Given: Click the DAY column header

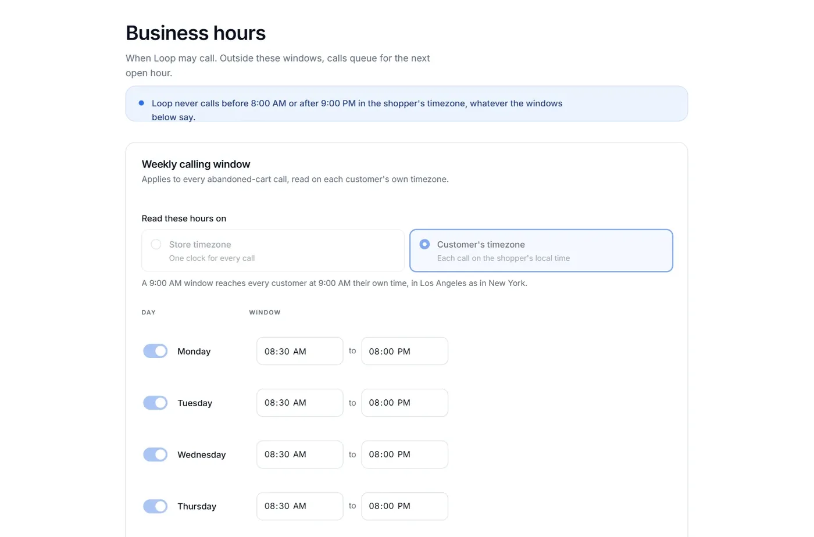Looking at the screenshot, I should tap(148, 313).
